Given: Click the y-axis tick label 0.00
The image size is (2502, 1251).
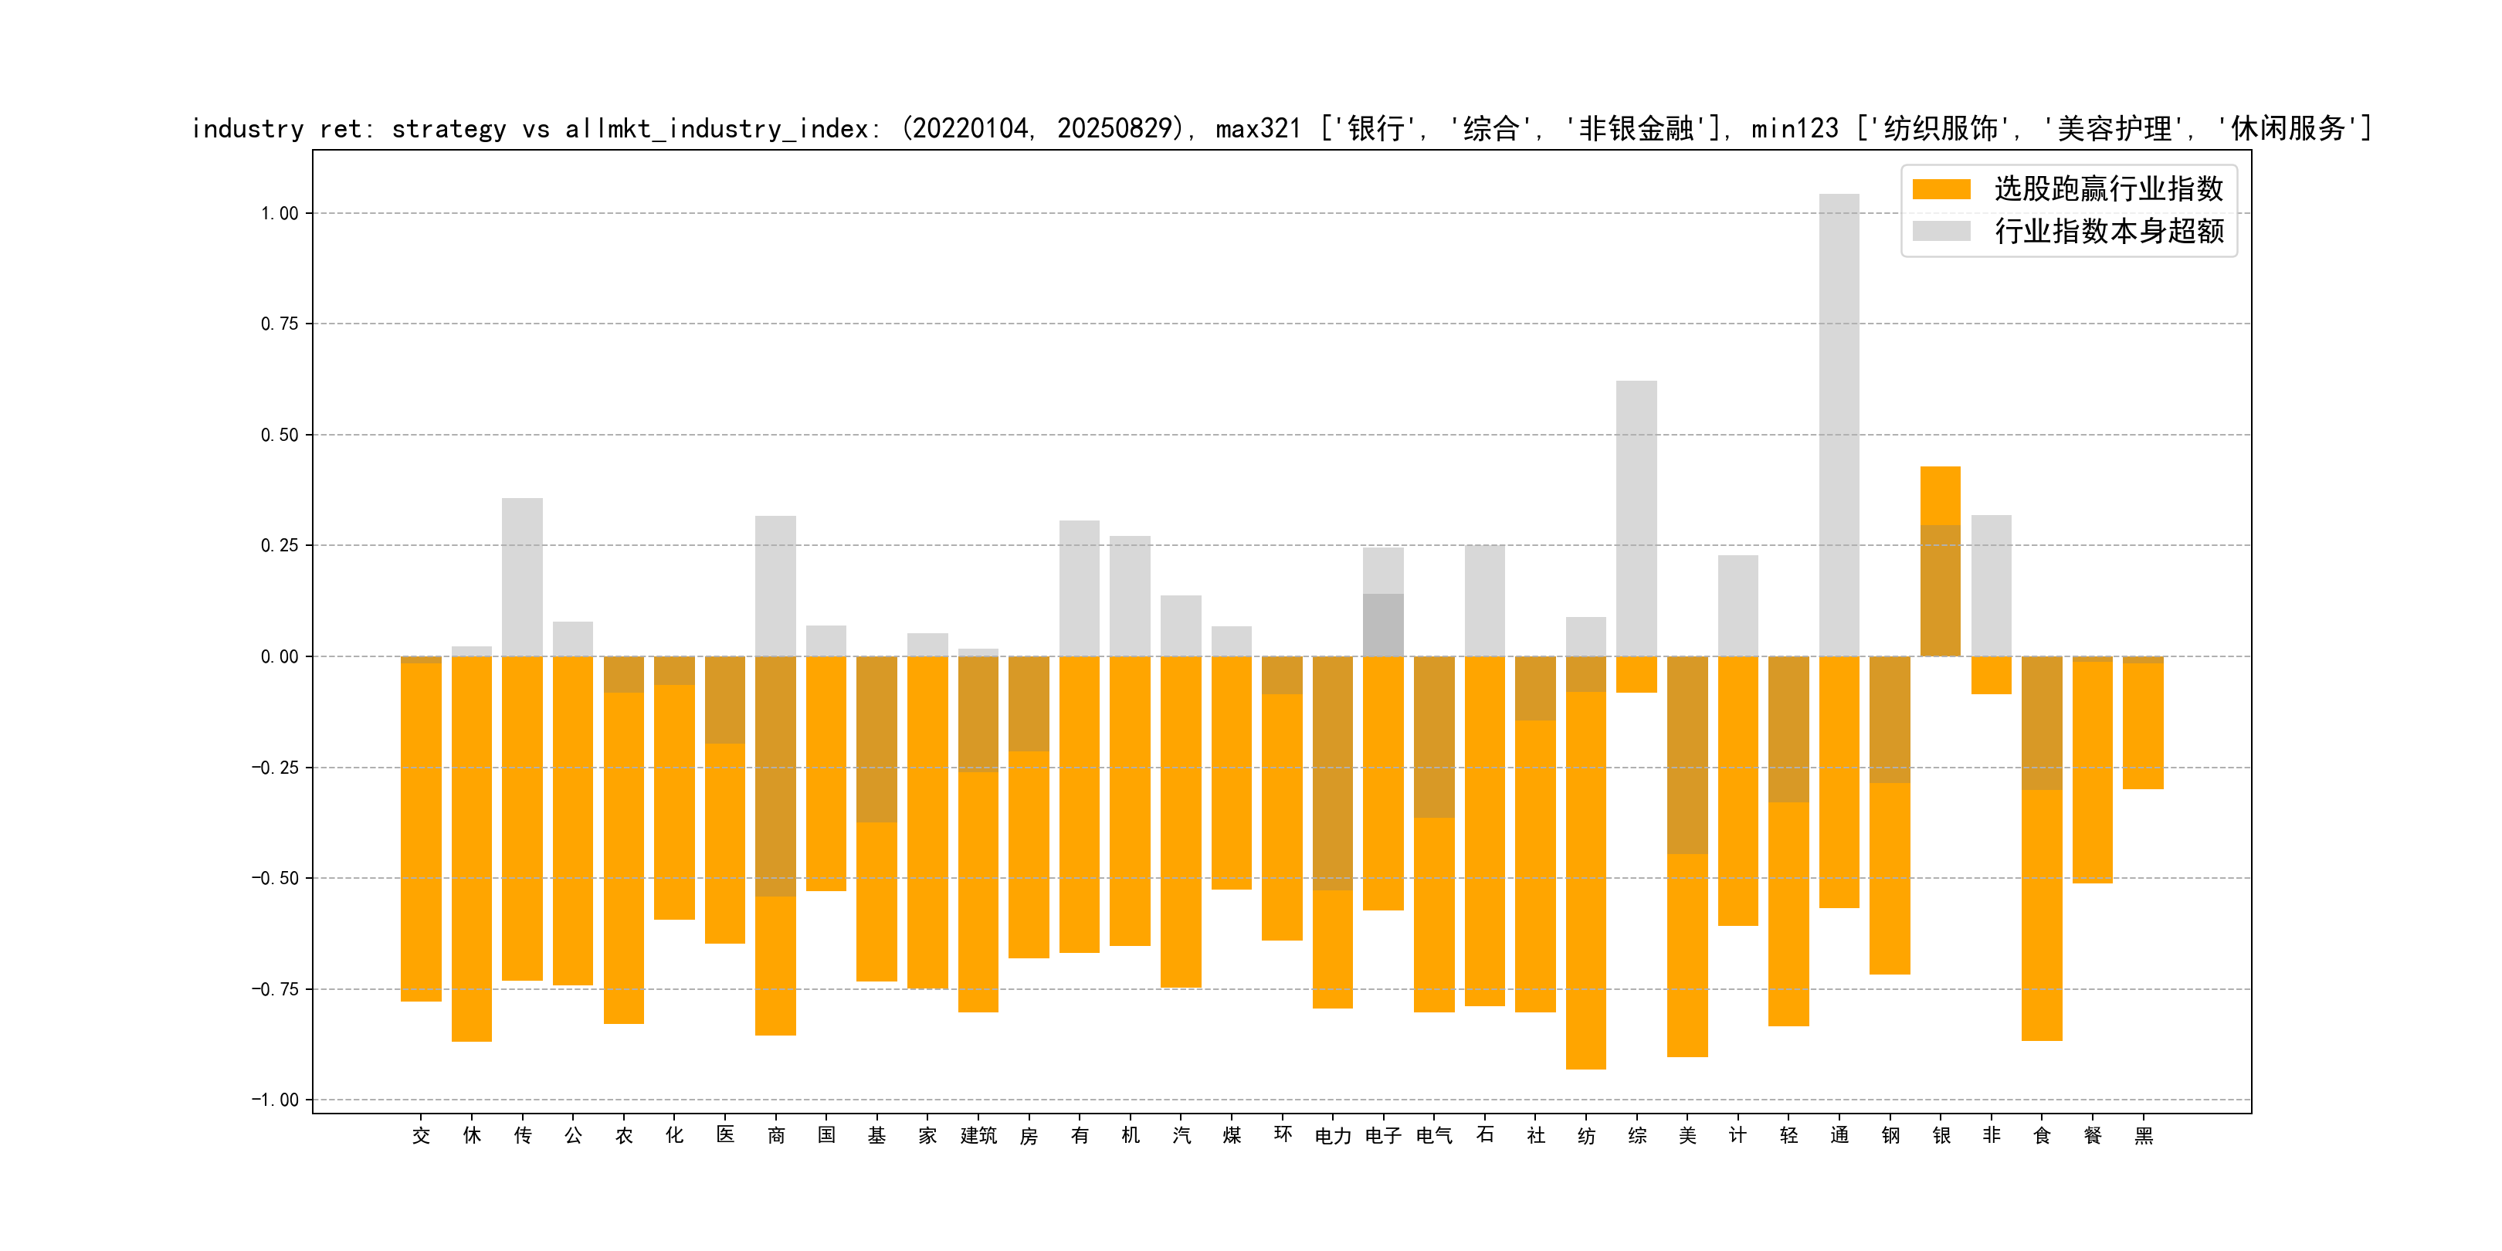Looking at the screenshot, I should click(x=279, y=656).
